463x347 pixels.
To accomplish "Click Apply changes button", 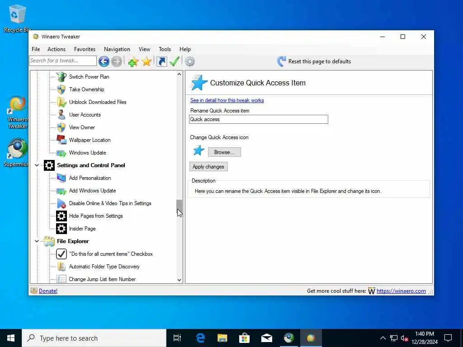I will (208, 167).
